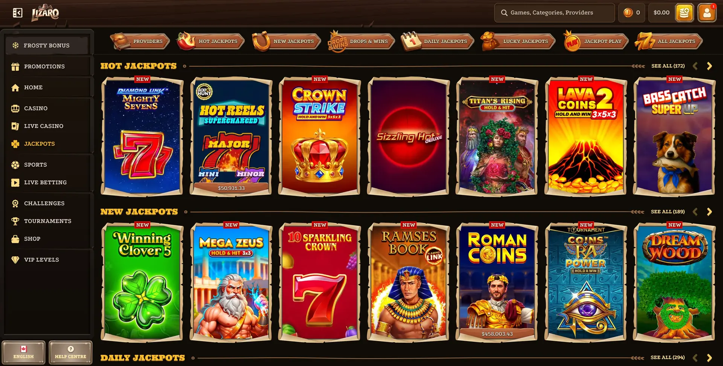This screenshot has width=723, height=366.
Task: Select the Drops & Wins category tab
Action: 361,41
